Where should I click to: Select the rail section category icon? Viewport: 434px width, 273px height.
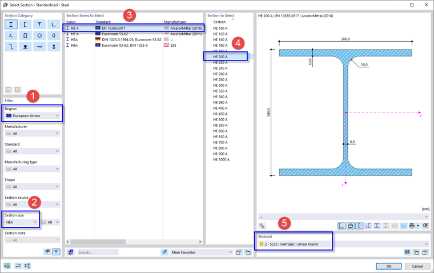tap(25, 46)
